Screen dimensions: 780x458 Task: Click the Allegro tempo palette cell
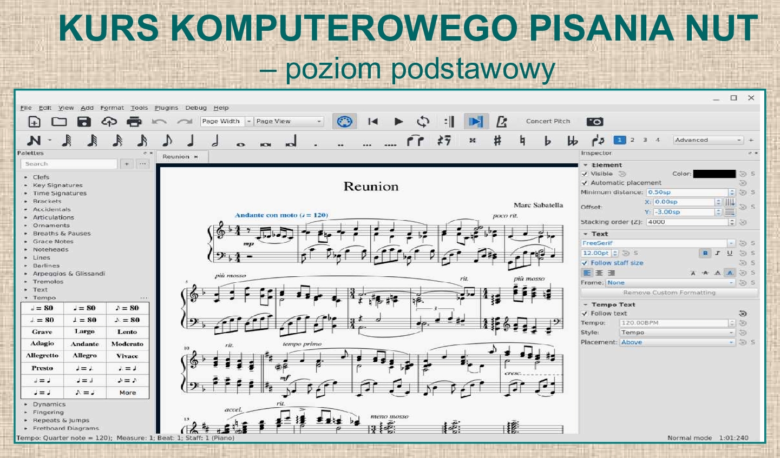click(85, 356)
